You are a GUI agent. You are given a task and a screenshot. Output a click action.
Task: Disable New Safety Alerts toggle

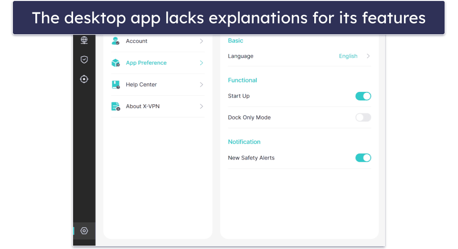point(363,158)
